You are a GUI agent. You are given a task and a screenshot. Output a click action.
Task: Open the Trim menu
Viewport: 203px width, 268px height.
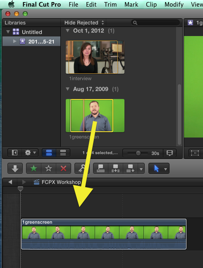(110, 5)
